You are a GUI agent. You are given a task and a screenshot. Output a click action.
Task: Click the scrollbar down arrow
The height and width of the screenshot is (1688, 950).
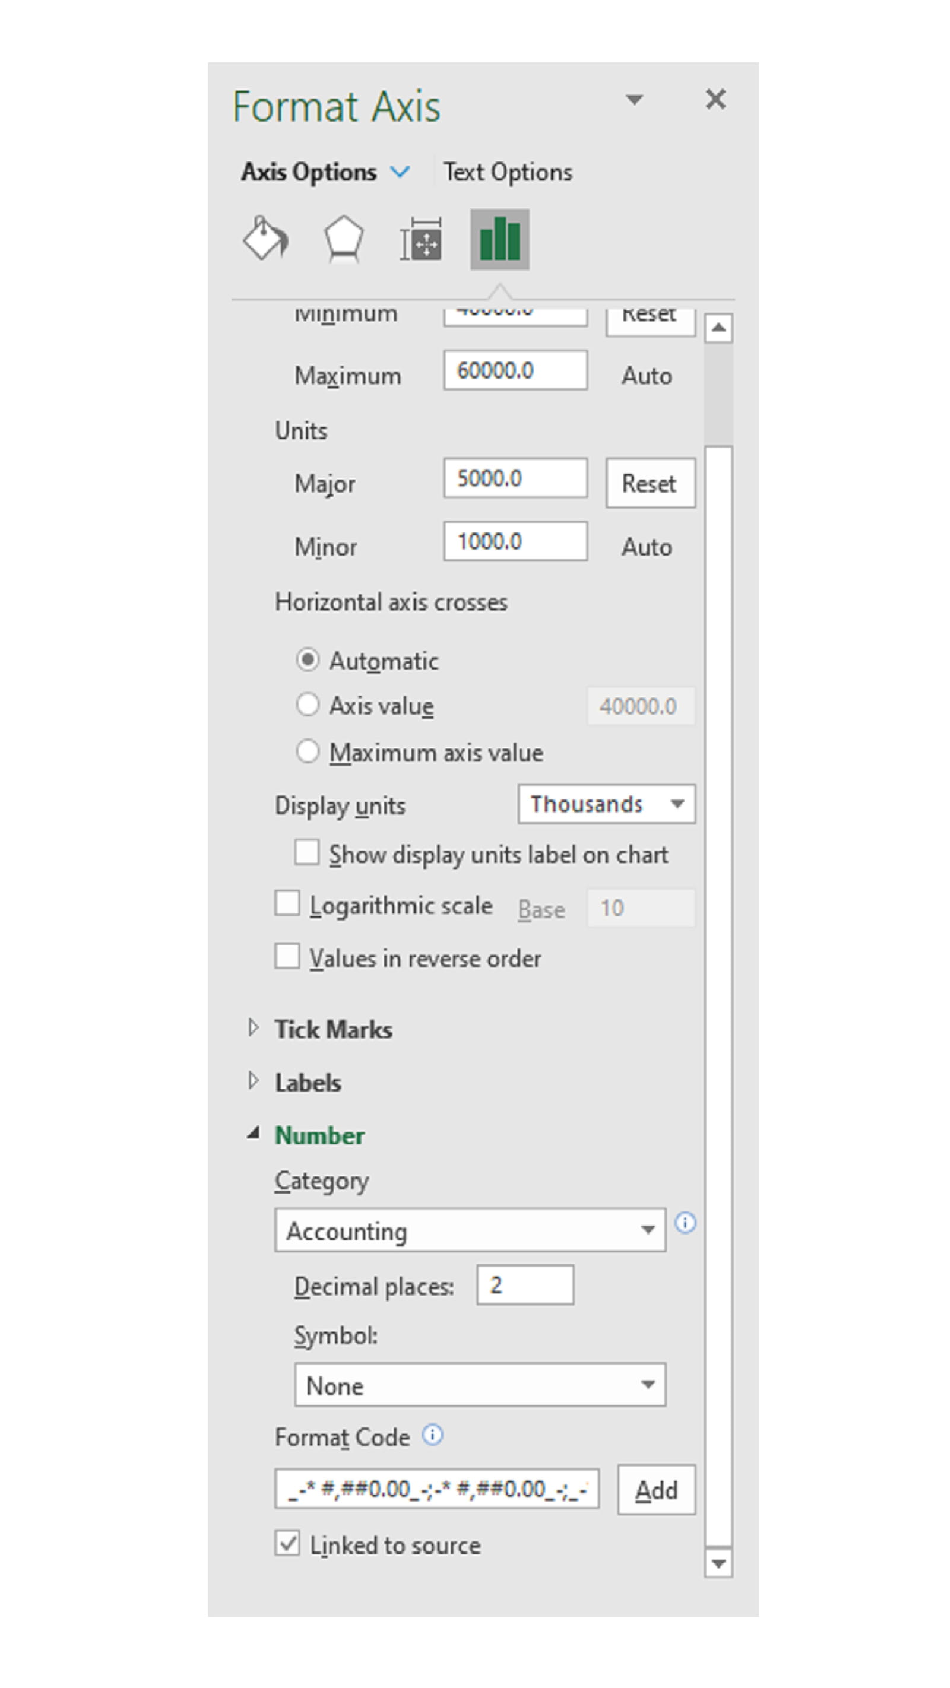[x=718, y=1564]
